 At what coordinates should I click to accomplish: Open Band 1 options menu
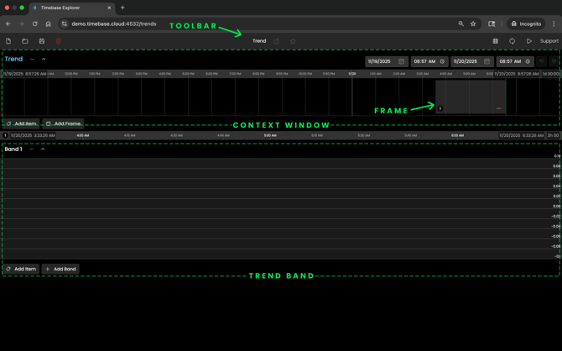tap(32, 149)
